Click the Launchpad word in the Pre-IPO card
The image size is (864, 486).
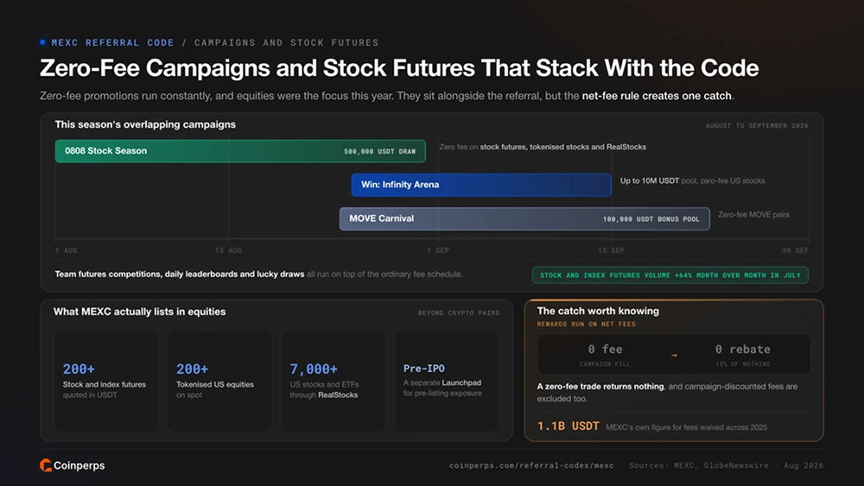(x=461, y=382)
